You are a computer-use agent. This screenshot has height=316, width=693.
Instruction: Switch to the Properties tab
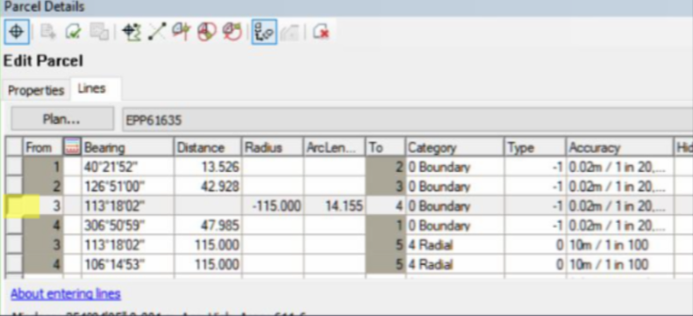pos(36,90)
